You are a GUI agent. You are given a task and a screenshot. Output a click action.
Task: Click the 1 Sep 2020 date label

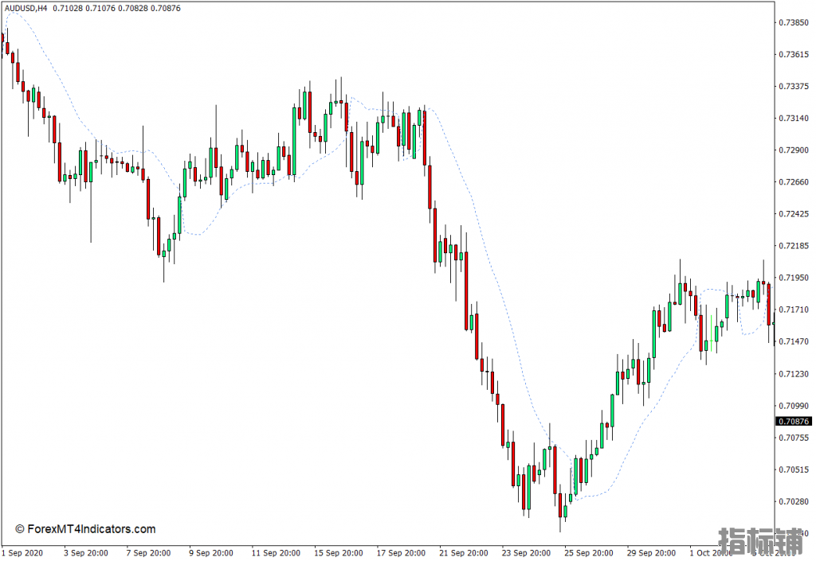point(23,553)
